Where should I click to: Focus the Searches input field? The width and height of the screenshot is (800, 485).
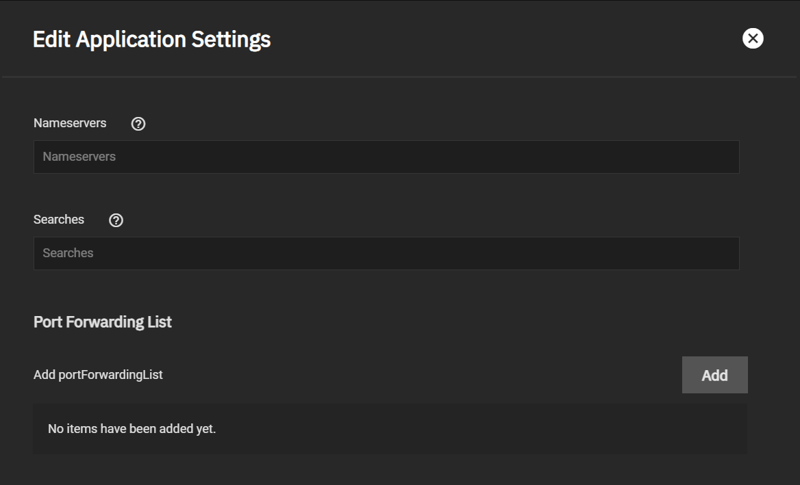pos(386,253)
